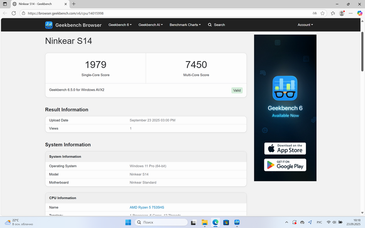Image resolution: width=365 pixels, height=228 pixels.
Task: Click the scrollbar down arrow
Action: [x=362, y=213]
